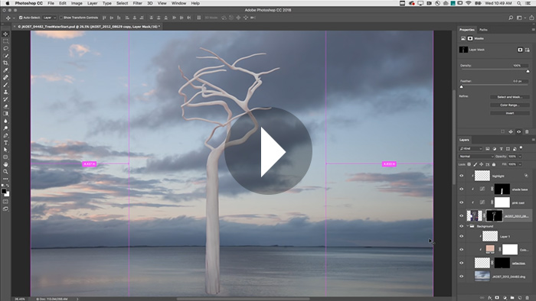Open the Image menu

click(x=77, y=3)
